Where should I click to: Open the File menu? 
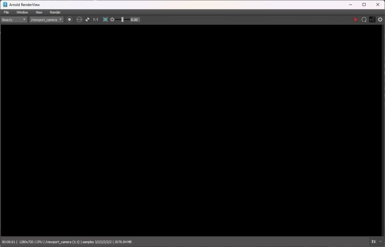point(6,12)
